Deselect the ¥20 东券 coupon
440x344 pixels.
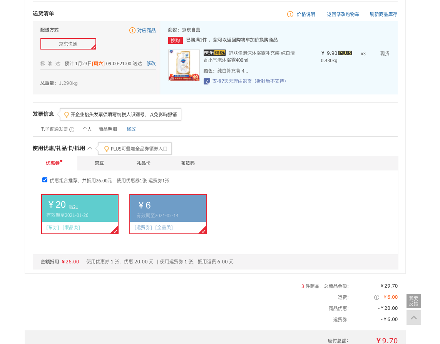tap(80, 214)
